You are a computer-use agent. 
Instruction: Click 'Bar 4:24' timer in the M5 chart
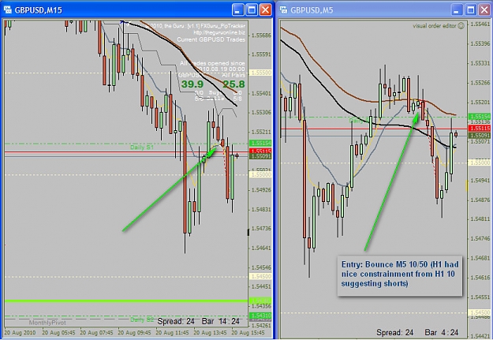click(442, 332)
